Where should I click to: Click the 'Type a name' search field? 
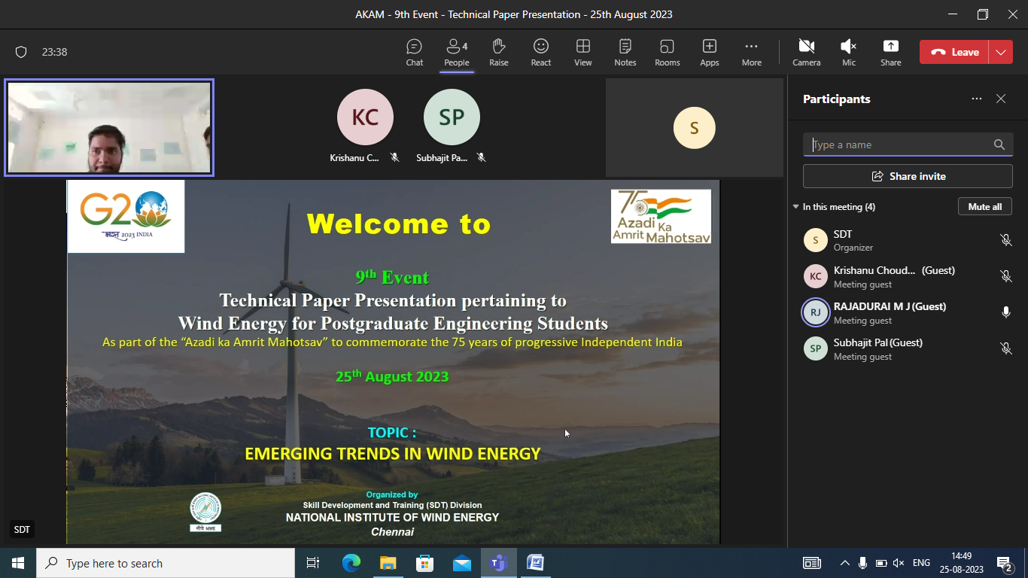click(899, 144)
